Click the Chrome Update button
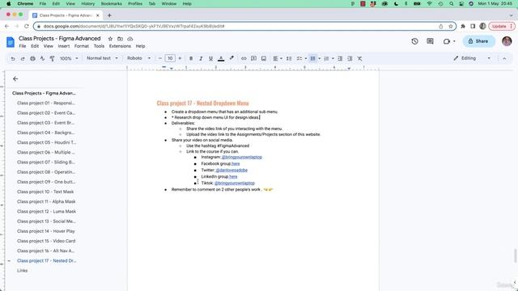Image resolution: width=518 pixels, height=291 pixels. point(501,26)
